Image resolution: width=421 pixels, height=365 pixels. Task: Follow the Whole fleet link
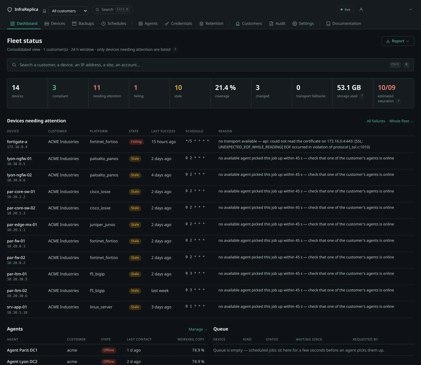coord(401,121)
